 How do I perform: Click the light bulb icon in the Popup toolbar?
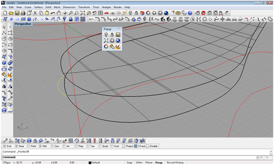[x=106, y=35]
